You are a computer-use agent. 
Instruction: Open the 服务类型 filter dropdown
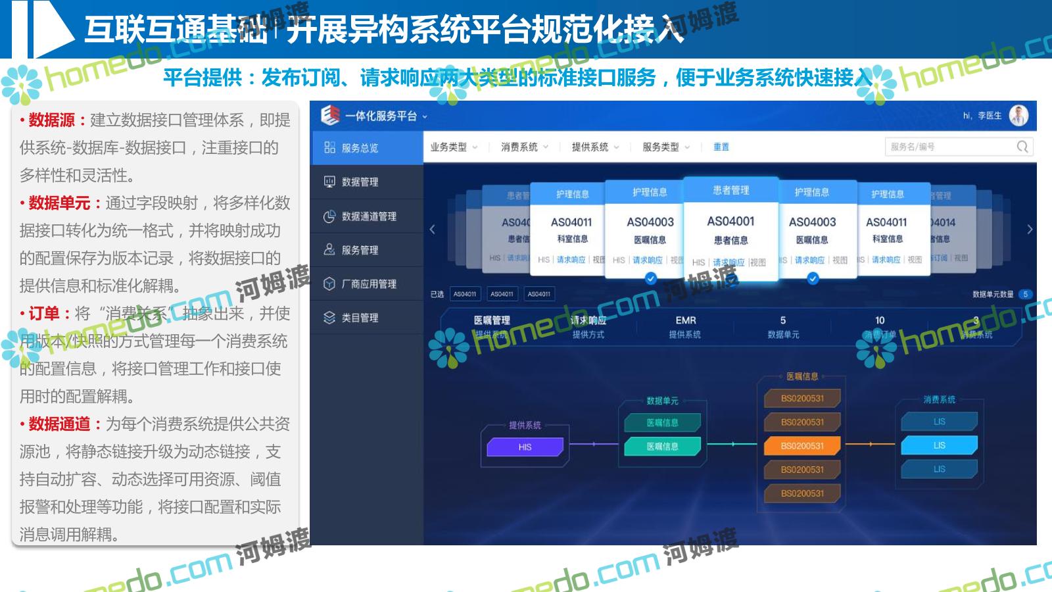click(666, 147)
